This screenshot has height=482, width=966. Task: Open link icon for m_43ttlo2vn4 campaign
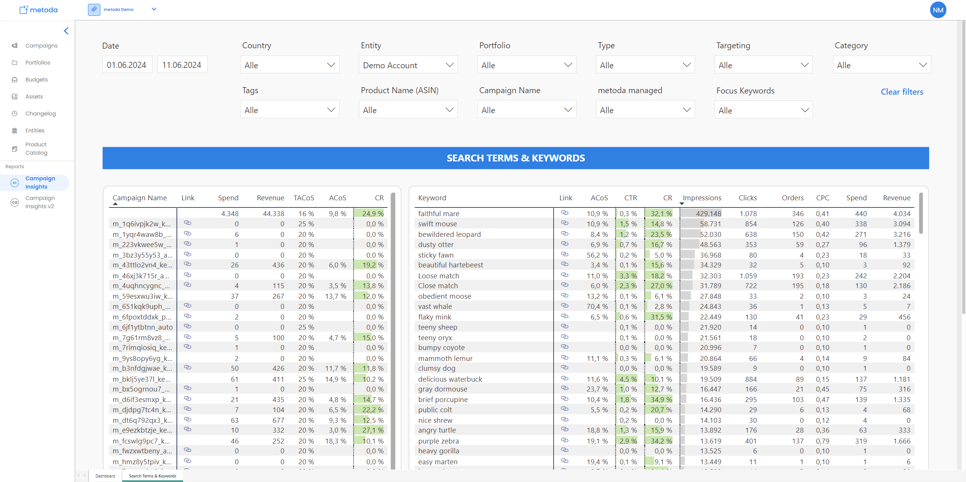[x=188, y=264]
